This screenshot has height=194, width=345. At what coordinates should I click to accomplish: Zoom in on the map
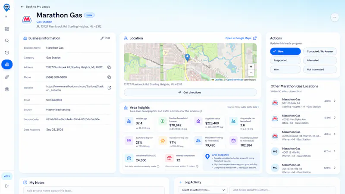click(x=251, y=67)
